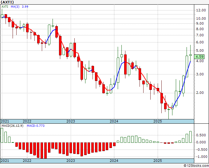Viewport: 209px width, 168px height.
Task: Click the MACD(26,12,9) indicator label
Action: (12, 126)
